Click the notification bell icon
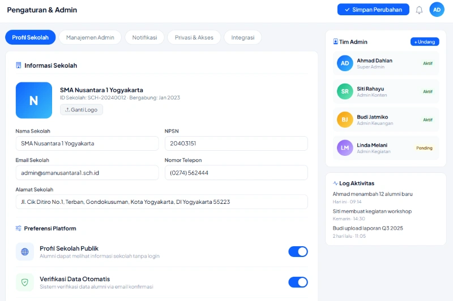This screenshot has width=453, height=301. pyautogui.click(x=419, y=10)
